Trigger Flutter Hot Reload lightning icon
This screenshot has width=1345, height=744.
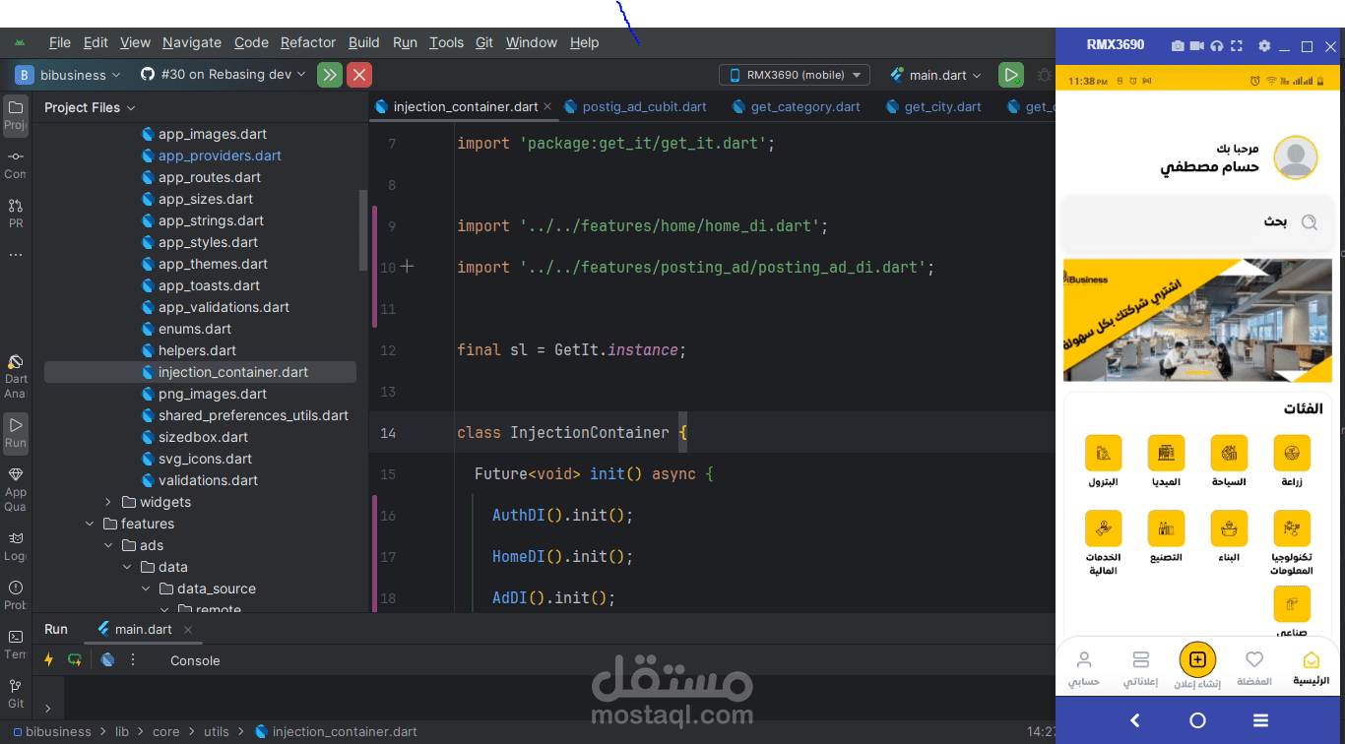(x=48, y=659)
